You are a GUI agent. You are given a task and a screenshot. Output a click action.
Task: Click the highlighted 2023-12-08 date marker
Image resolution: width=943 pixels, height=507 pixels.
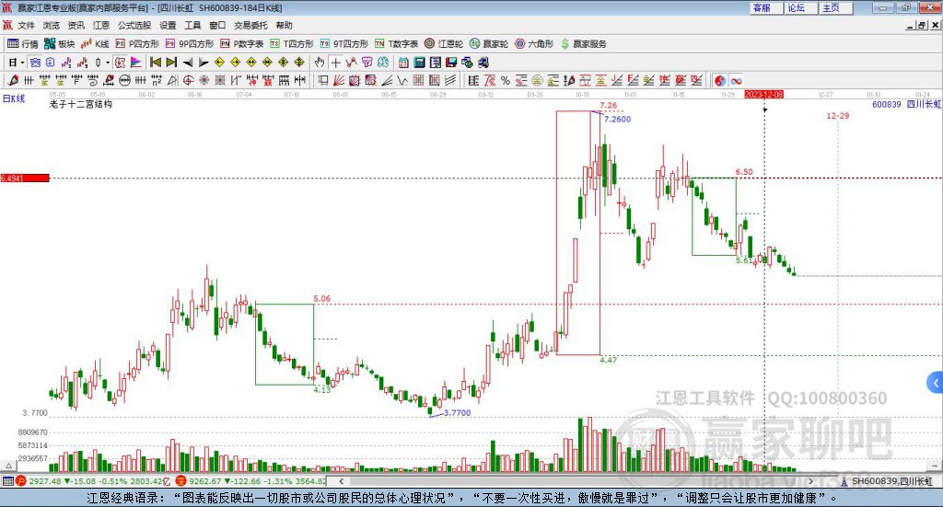(763, 94)
